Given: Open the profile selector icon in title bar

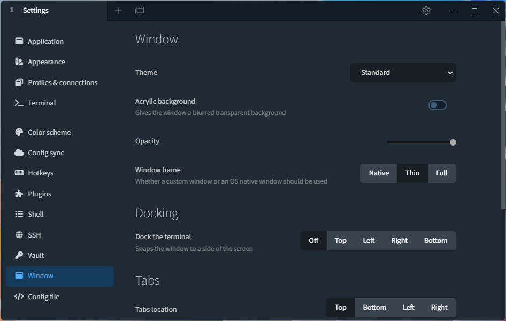Looking at the screenshot, I should [140, 11].
